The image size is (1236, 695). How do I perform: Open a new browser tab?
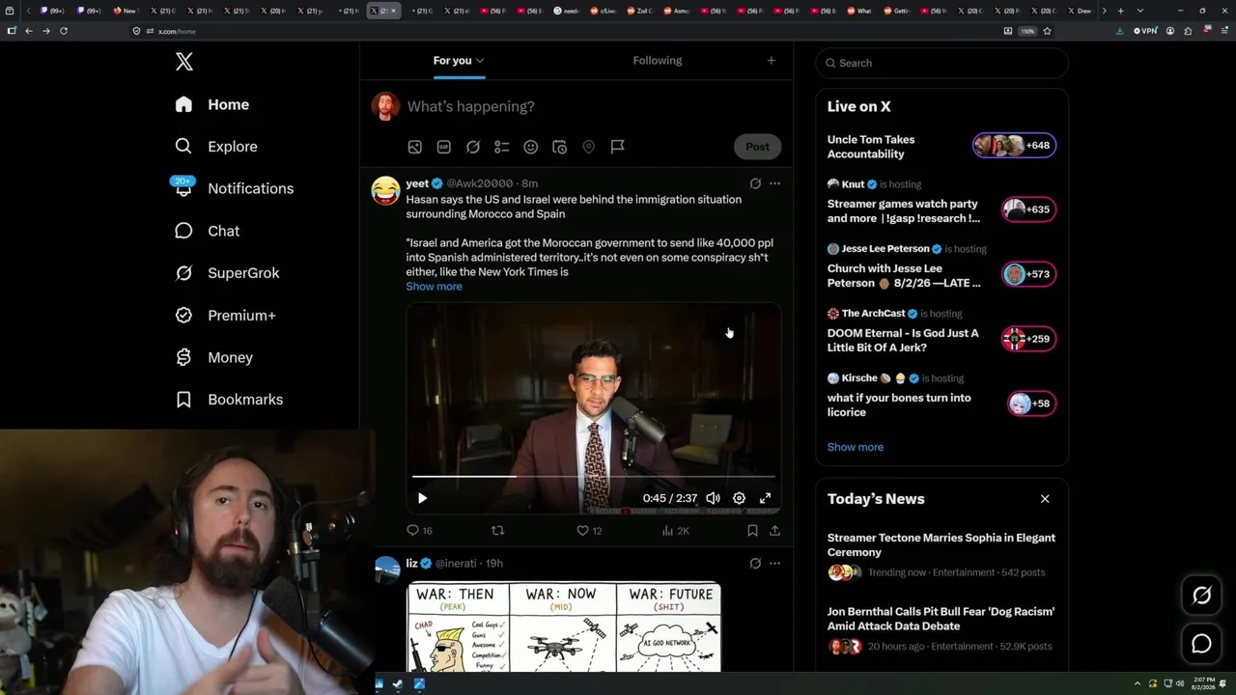point(1120,11)
